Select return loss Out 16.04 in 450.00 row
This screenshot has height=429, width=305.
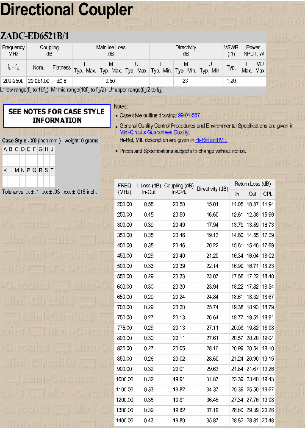(x=252, y=256)
